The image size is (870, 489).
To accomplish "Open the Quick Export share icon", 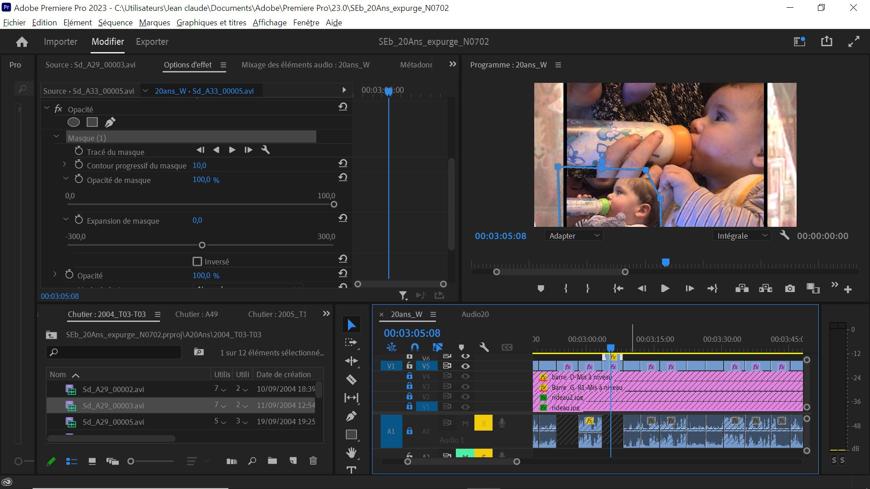I will point(826,41).
